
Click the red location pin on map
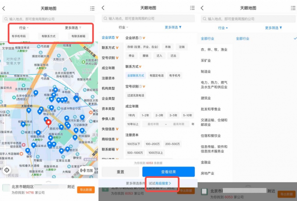click(x=48, y=123)
